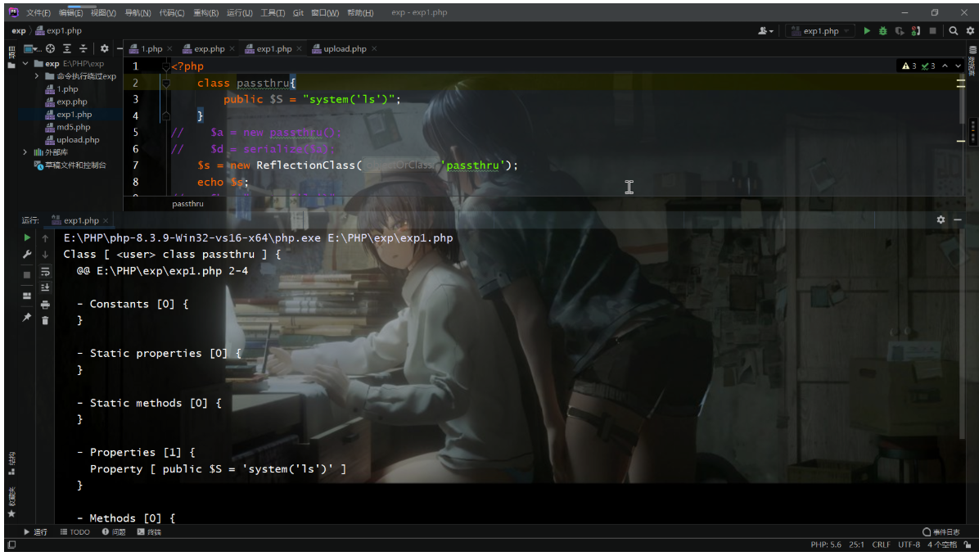Open the 问题 tool window

(114, 532)
